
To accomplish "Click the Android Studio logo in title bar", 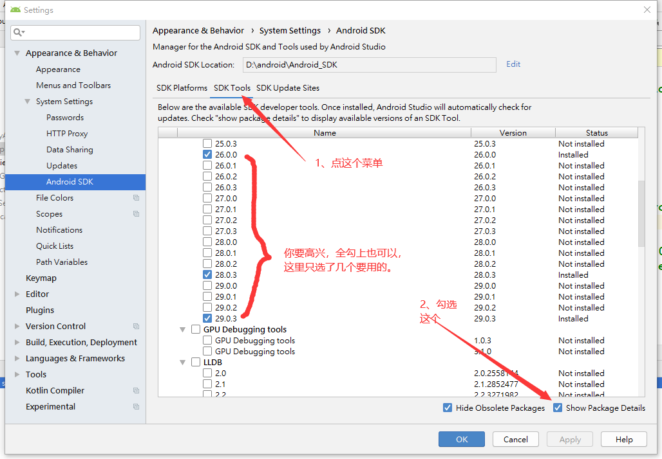I will click(x=15, y=10).
